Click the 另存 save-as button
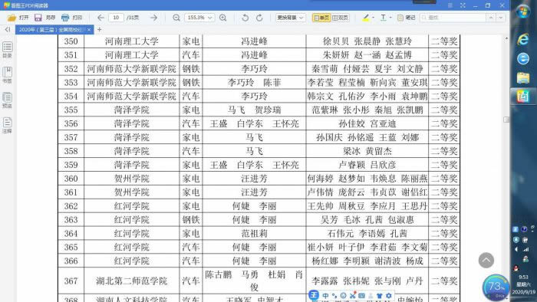Viewport: 537px width, 302px height. click(44, 18)
